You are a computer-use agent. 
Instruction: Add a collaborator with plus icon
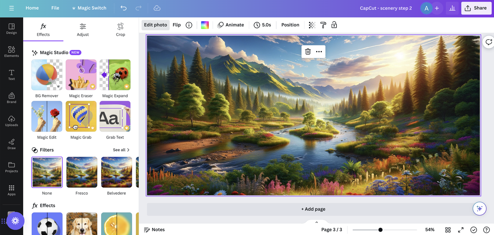pyautogui.click(x=436, y=8)
